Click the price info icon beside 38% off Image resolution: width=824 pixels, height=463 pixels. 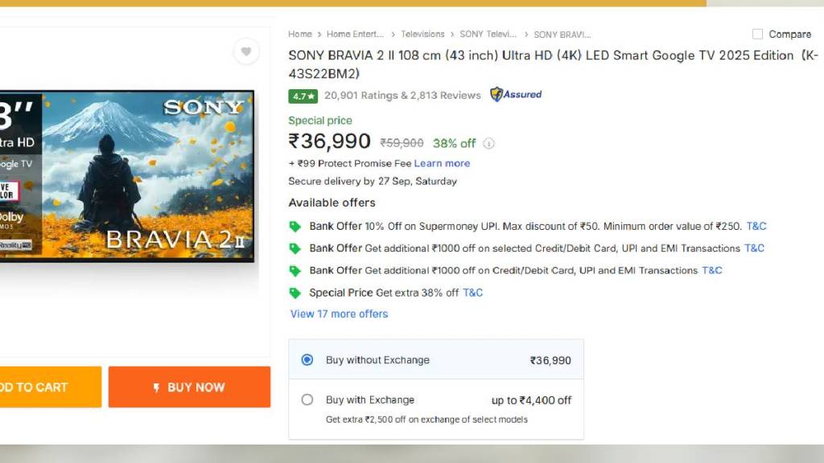pos(488,144)
